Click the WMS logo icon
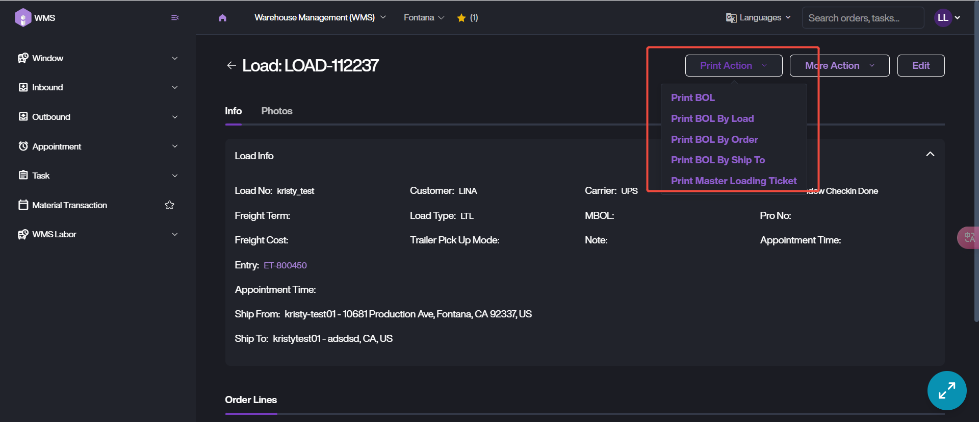The height and width of the screenshot is (422, 979). [x=23, y=18]
